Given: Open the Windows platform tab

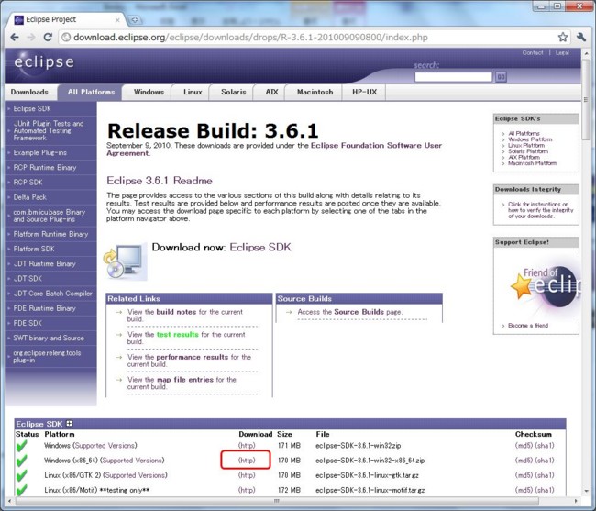Looking at the screenshot, I should click(149, 92).
